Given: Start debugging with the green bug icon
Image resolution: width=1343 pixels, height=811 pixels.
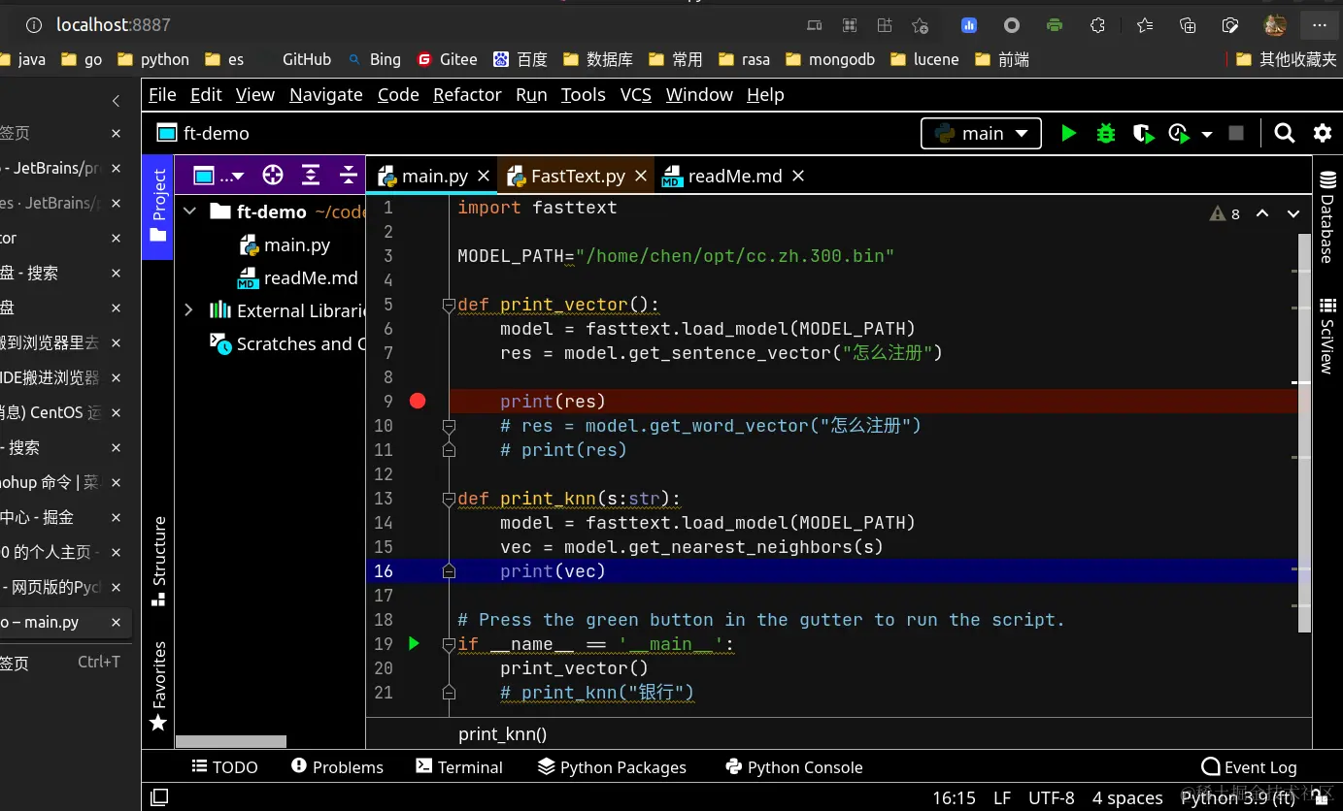Looking at the screenshot, I should tap(1105, 133).
